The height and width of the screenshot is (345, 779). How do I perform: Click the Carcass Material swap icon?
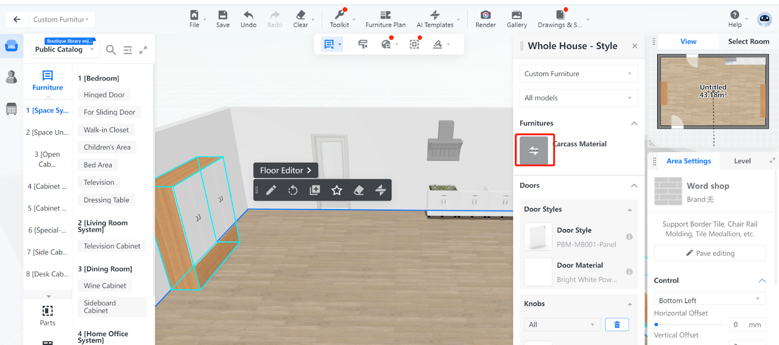point(534,151)
